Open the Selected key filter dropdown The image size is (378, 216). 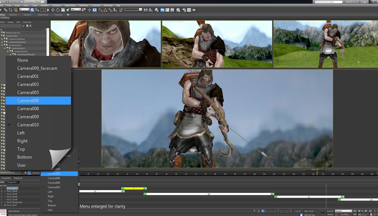point(343,211)
